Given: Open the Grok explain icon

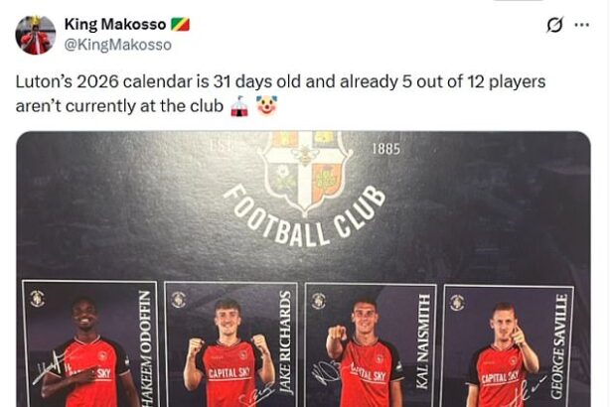Looking at the screenshot, I should (x=555, y=25).
